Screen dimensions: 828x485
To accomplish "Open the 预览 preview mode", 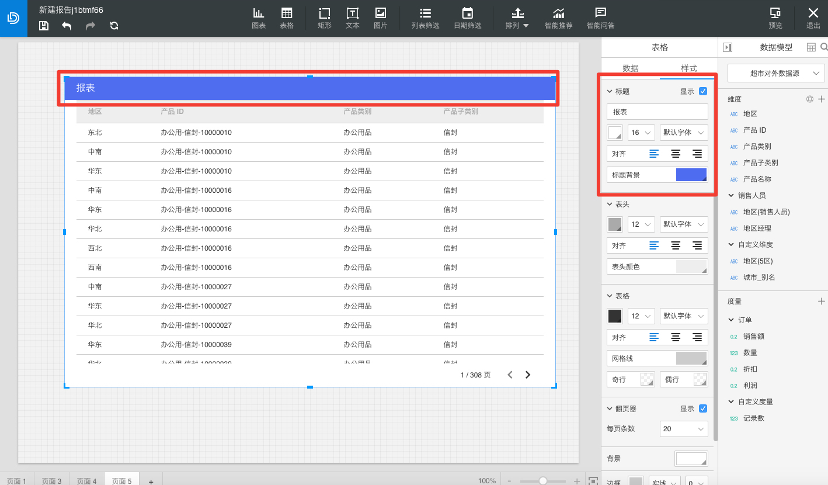I will [x=775, y=18].
